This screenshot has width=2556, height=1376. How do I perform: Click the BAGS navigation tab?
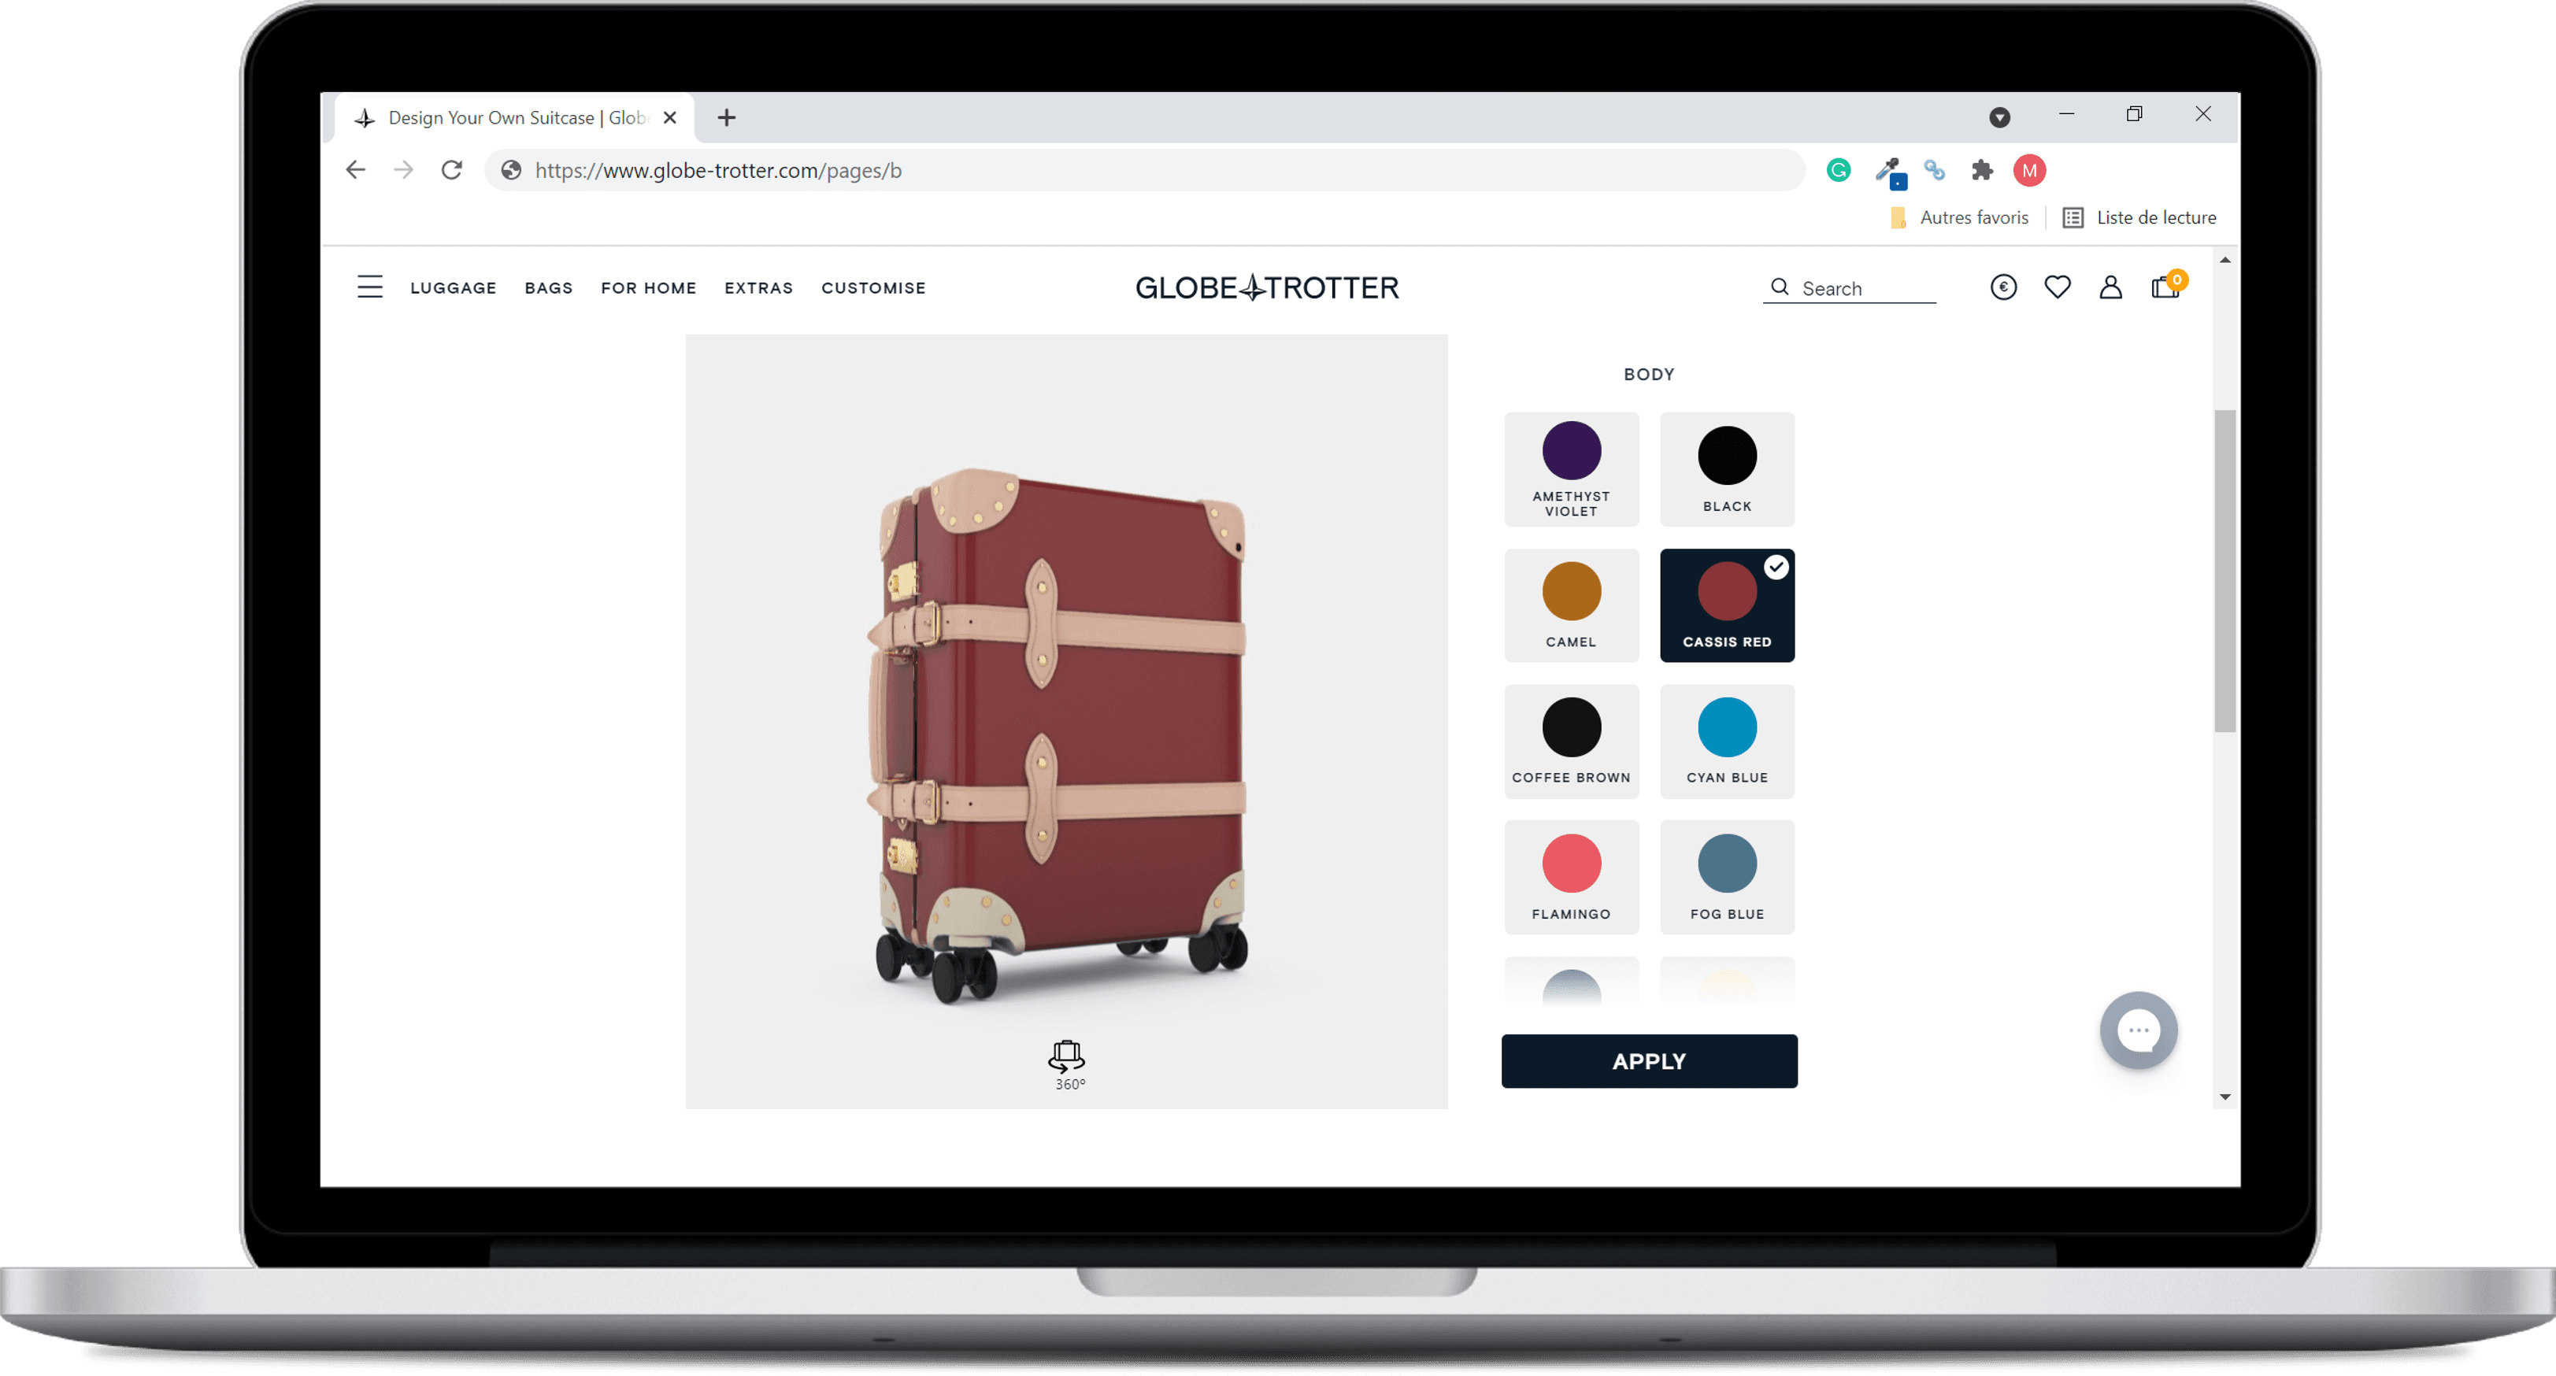(547, 287)
